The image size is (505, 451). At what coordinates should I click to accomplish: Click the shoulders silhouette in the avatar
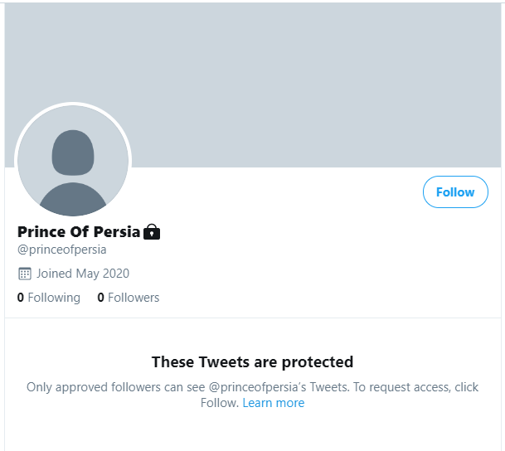[73, 199]
